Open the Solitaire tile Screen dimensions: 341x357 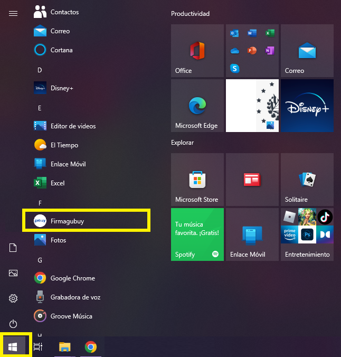[307, 180]
